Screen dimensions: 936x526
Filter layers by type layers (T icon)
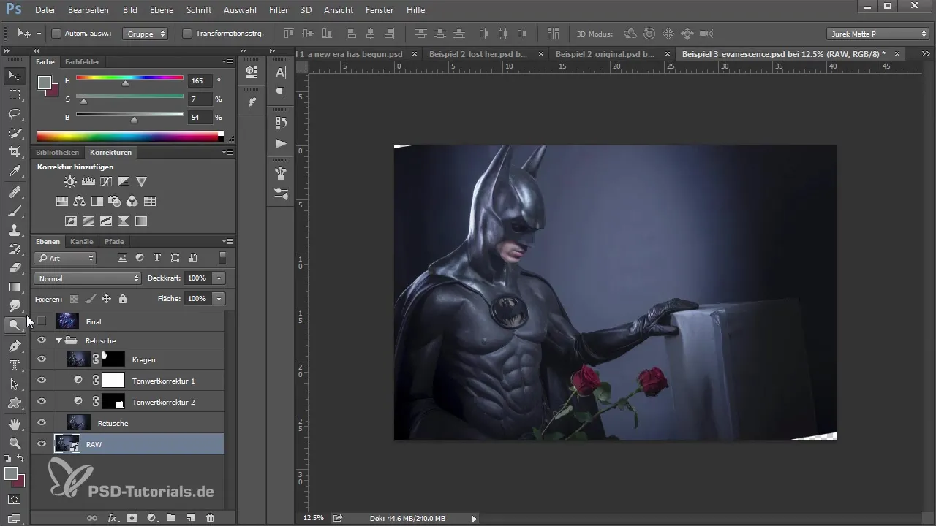coord(157,258)
